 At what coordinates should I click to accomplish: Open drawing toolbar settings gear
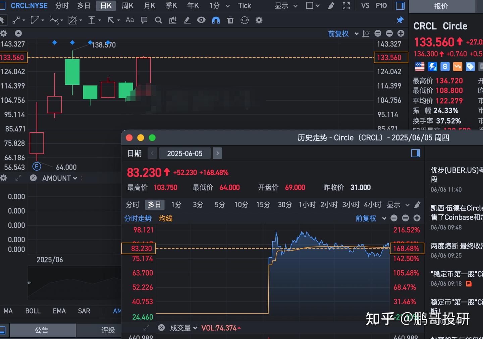click(259, 20)
